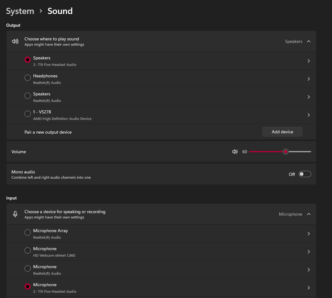Click the speaker icon beside Choose where to play sound
Viewport: 332px width, 298px height.
15,41
